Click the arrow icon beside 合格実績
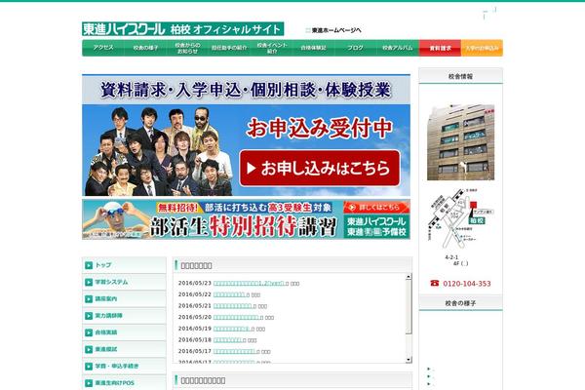585x390 pixels. (89, 332)
